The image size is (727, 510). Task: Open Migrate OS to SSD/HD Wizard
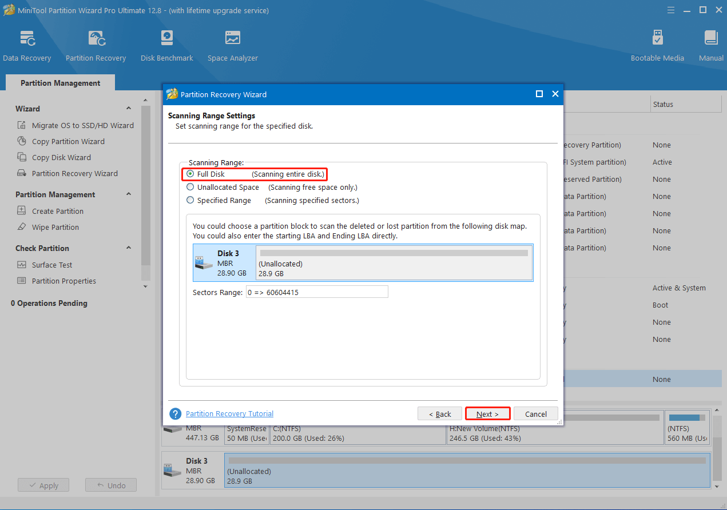pyautogui.click(x=83, y=125)
